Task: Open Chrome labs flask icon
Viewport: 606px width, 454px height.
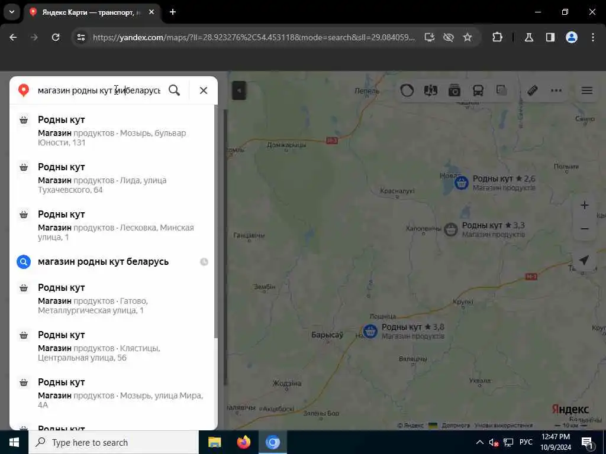Action: tap(529, 37)
